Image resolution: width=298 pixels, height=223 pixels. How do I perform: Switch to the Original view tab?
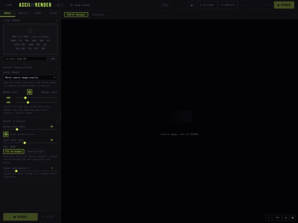pos(98,15)
